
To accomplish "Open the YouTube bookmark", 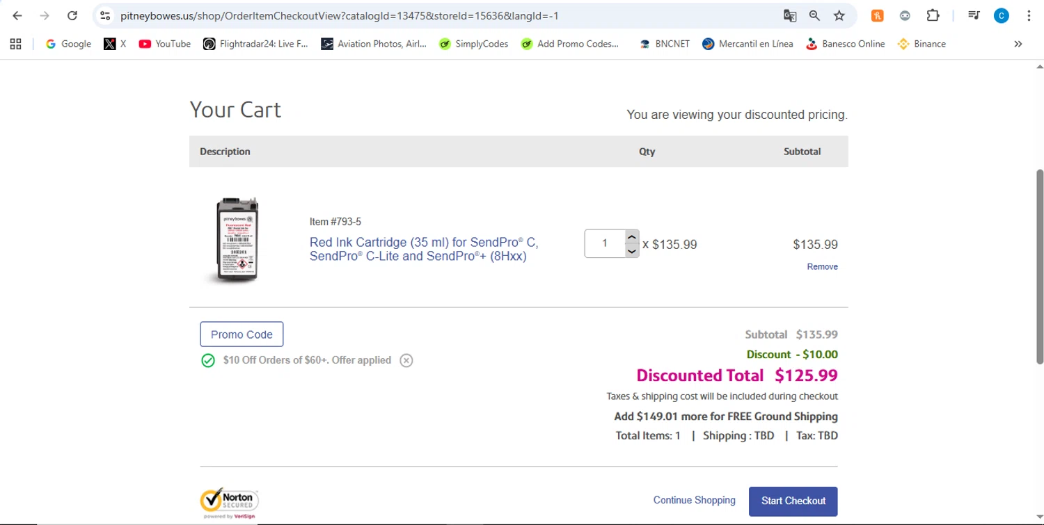I will (x=164, y=44).
